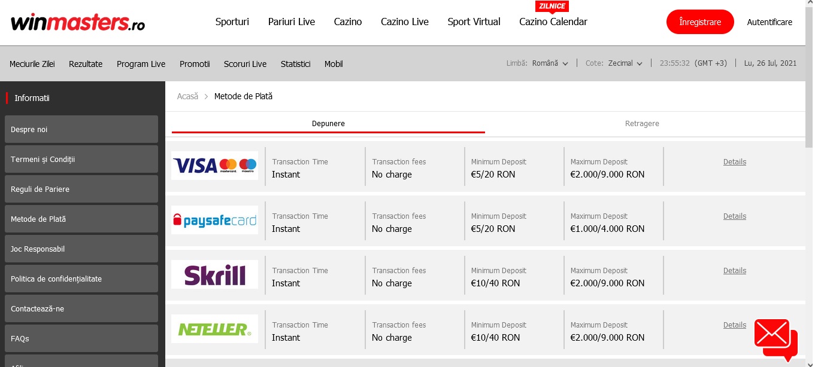This screenshot has width=818, height=367.
Task: Click Visa minimum deposit €5/20 RON
Action: point(493,175)
